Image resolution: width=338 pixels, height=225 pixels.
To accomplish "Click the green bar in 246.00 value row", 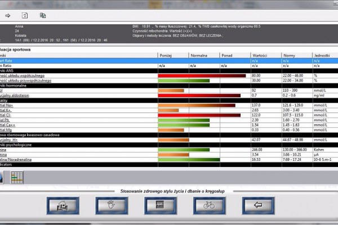I will [184, 150].
